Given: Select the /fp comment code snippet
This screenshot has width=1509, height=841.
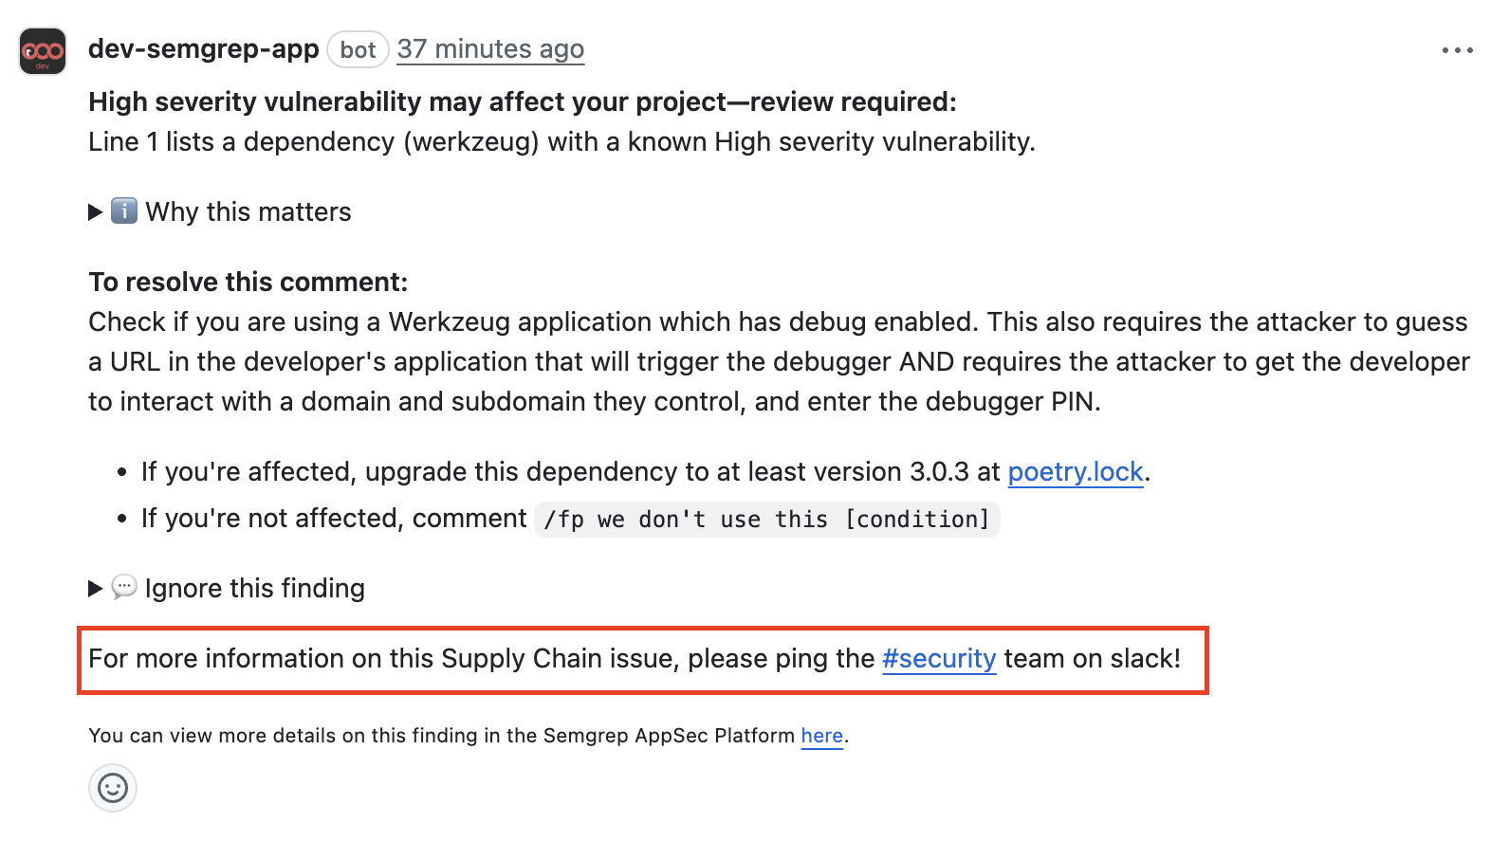Looking at the screenshot, I should point(766,519).
